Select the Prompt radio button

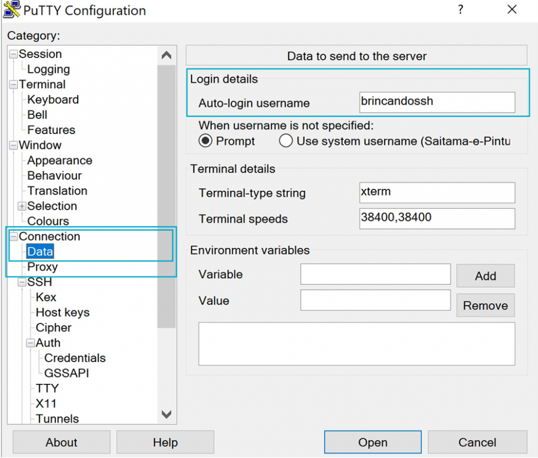(x=205, y=141)
